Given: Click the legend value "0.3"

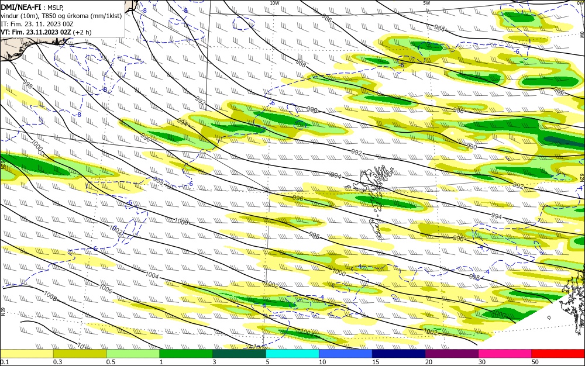Looking at the screenshot, I should point(58,362).
